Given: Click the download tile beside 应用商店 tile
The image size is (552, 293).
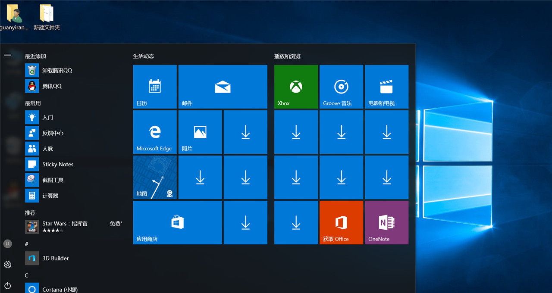Looking at the screenshot, I should pyautogui.click(x=245, y=222).
